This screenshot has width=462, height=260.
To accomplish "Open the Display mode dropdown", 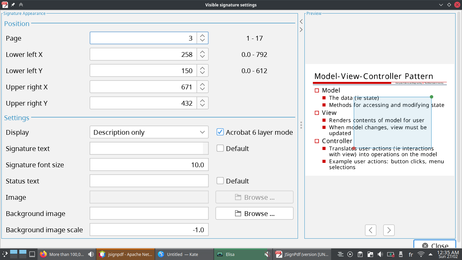I will point(149,132).
